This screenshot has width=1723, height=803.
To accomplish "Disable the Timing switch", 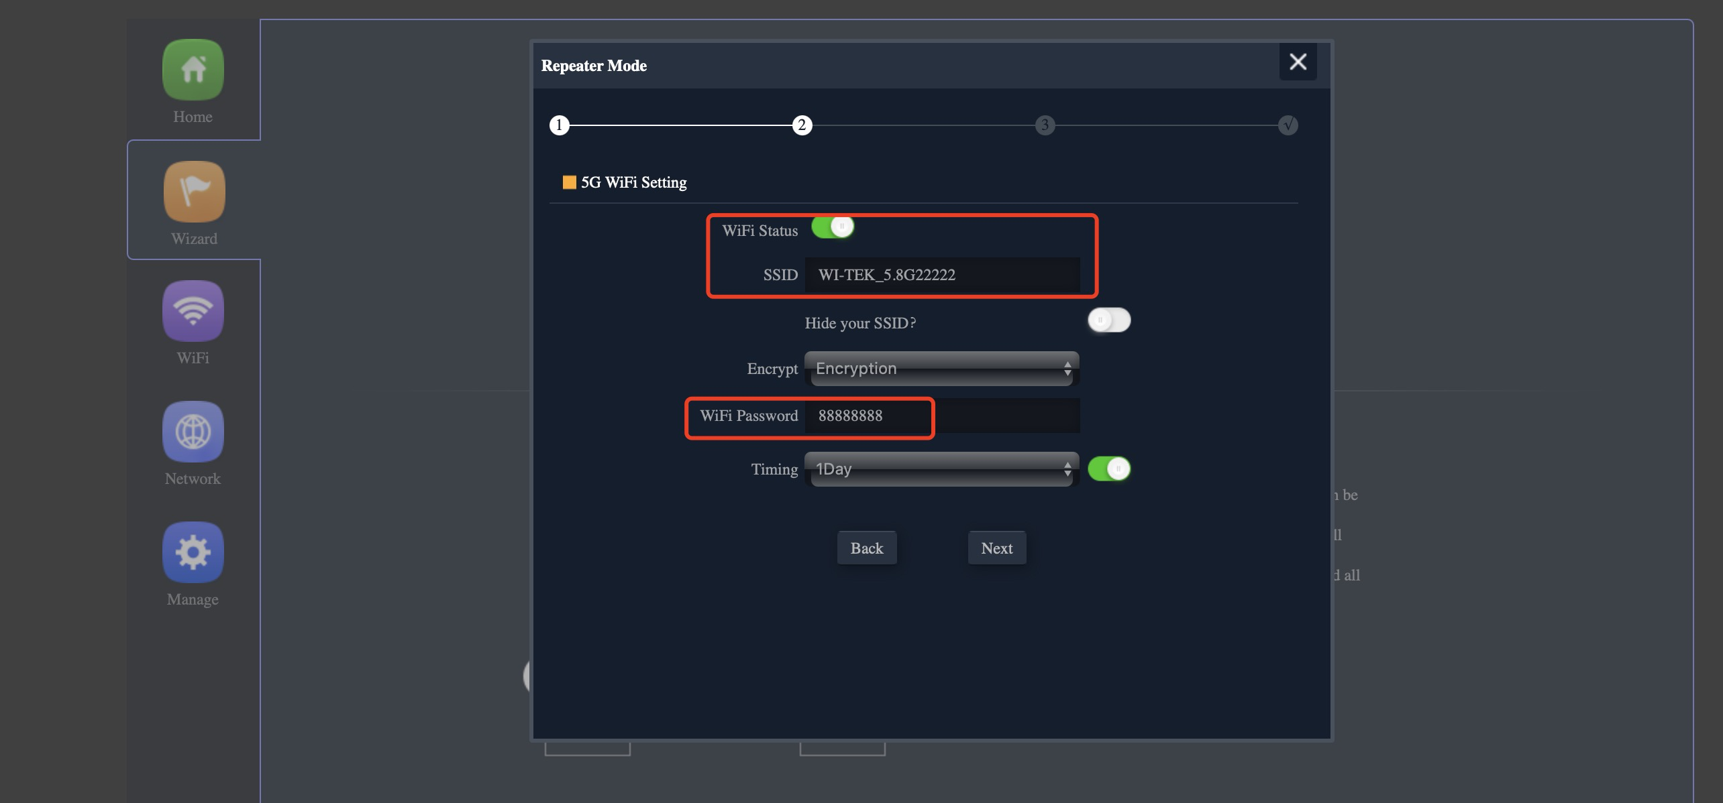I will coord(1108,469).
